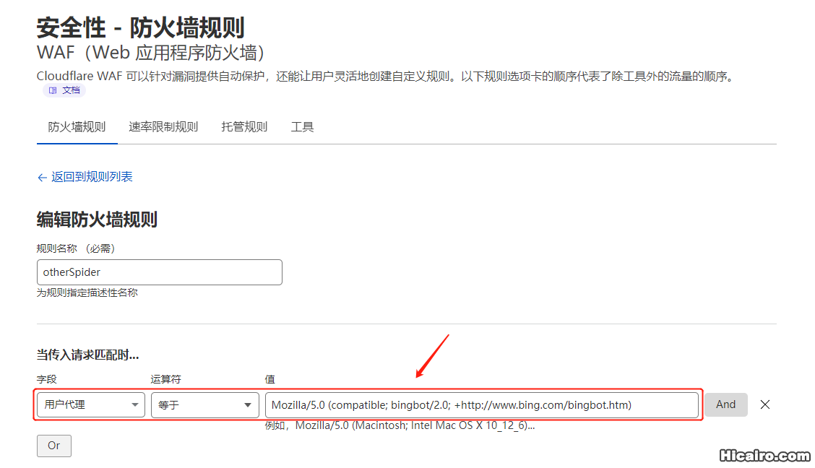Expand the field selector chevron arrow
The width and height of the screenshot is (815, 468).
coord(137,405)
